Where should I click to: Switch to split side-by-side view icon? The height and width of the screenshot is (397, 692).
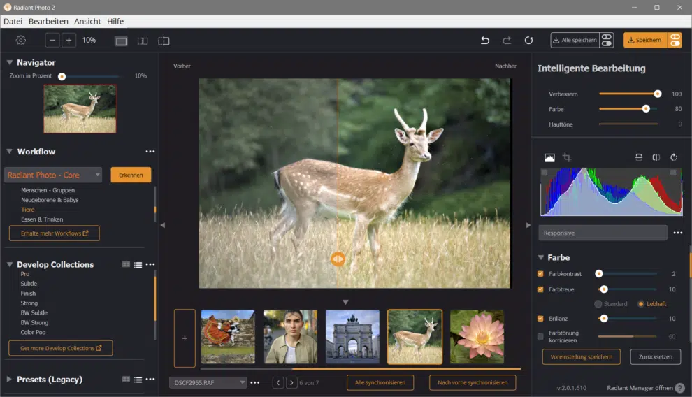pos(143,41)
